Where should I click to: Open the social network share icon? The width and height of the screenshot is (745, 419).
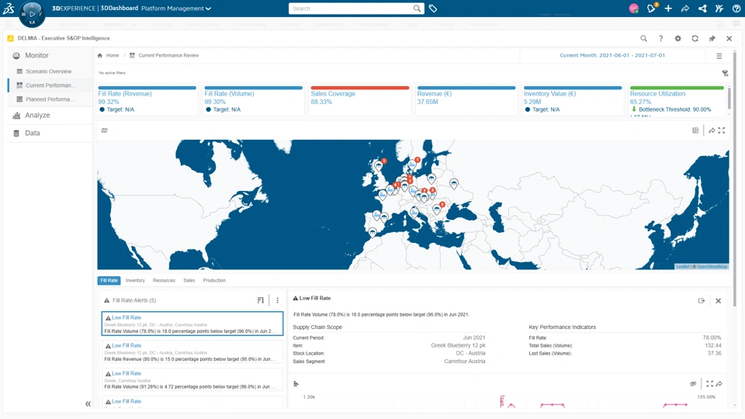click(702, 9)
